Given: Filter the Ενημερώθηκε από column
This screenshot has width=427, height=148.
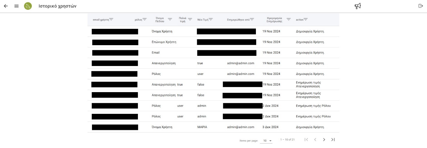Looking at the screenshot, I should coord(252,20).
